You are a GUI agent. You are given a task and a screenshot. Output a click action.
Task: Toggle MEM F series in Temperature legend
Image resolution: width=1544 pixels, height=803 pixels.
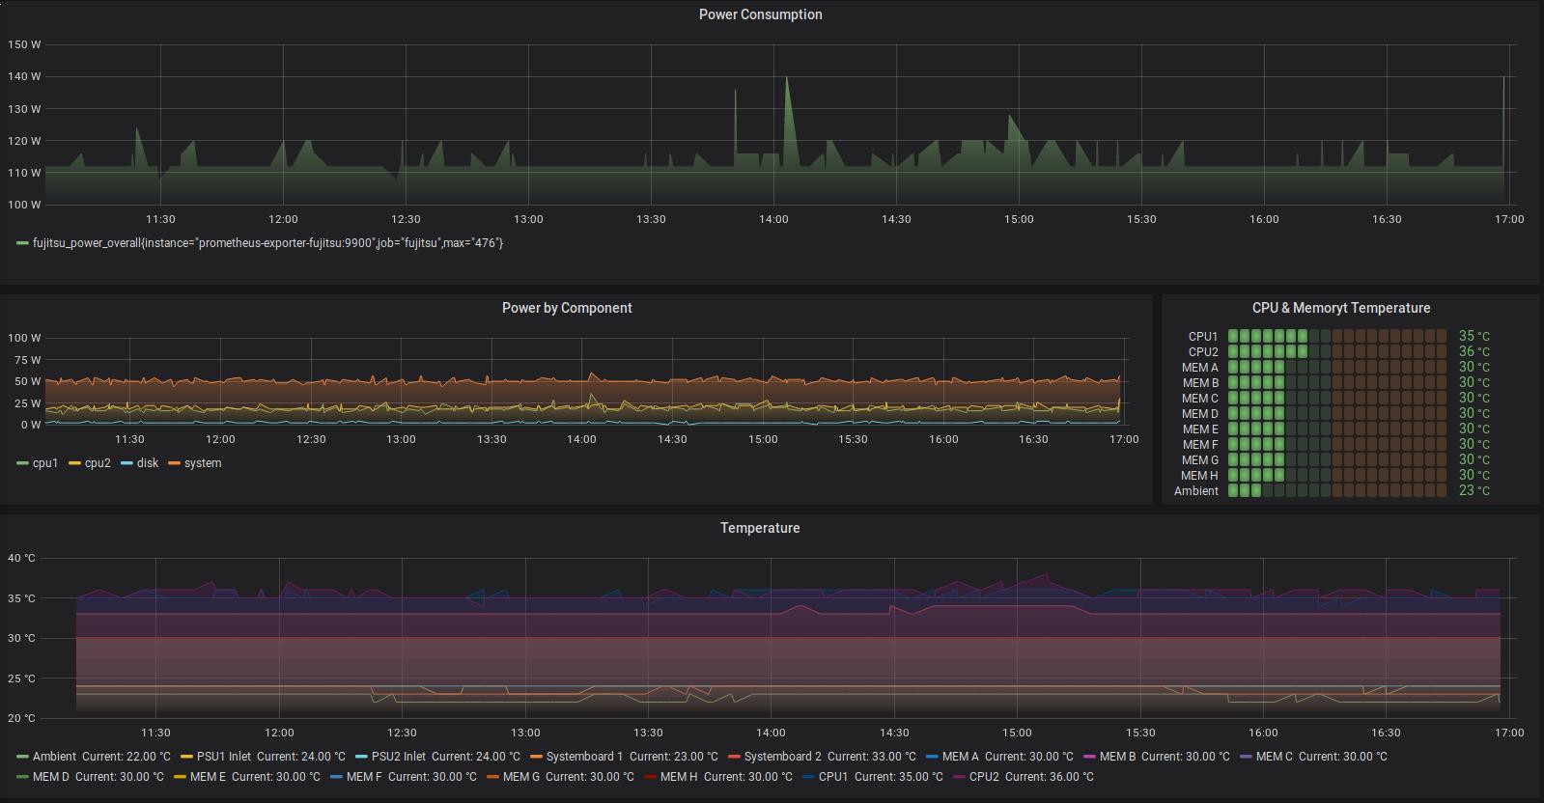pyautogui.click(x=364, y=777)
